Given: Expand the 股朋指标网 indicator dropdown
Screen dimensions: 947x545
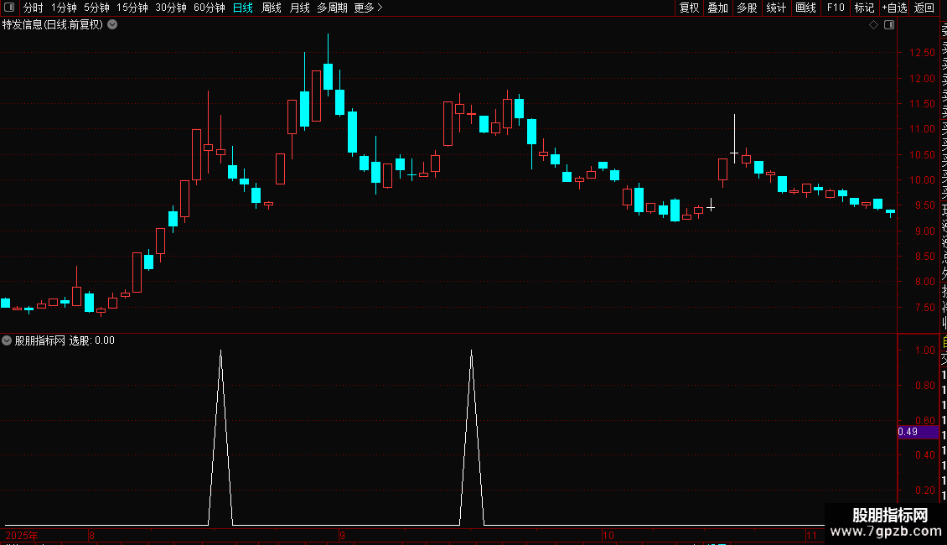Looking at the screenshot, I should pyautogui.click(x=7, y=340).
